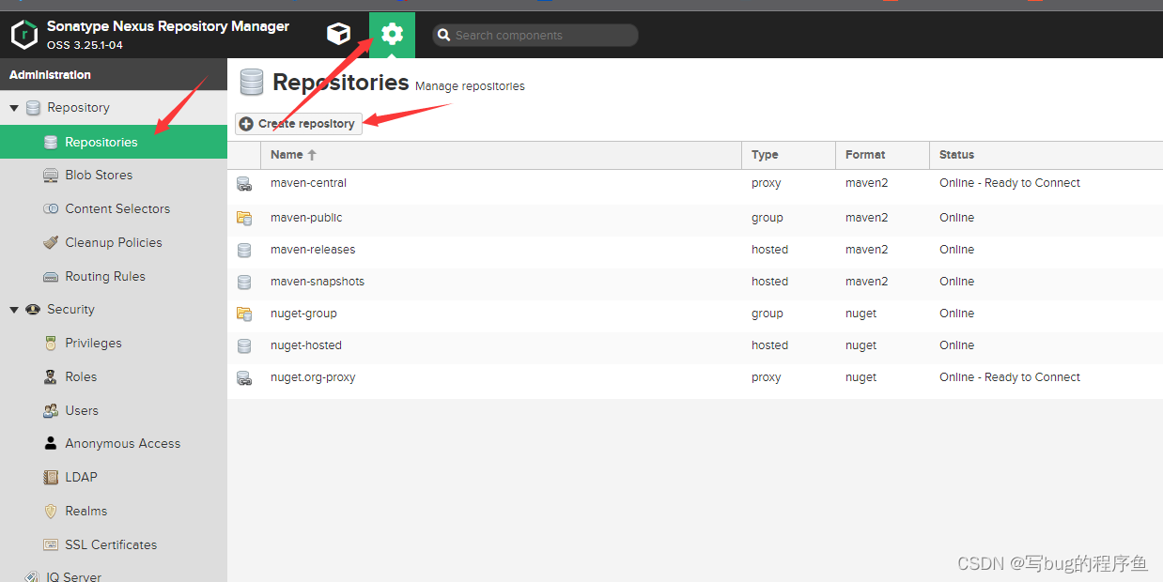This screenshot has height=582, width=1163.
Task: Click the SSL Certificates icon
Action: (51, 544)
